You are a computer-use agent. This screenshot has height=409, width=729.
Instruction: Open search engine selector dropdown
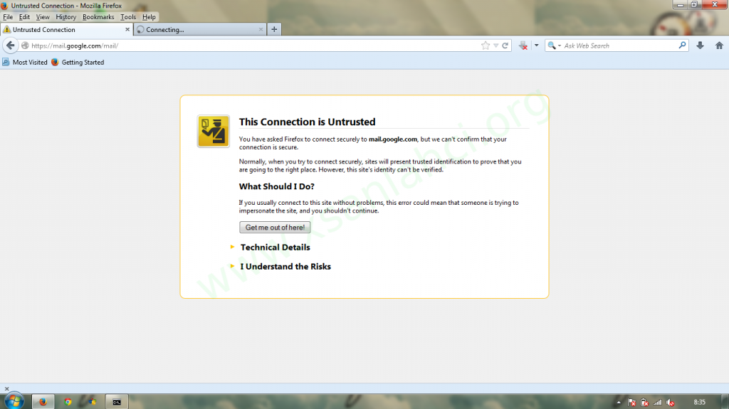click(554, 46)
